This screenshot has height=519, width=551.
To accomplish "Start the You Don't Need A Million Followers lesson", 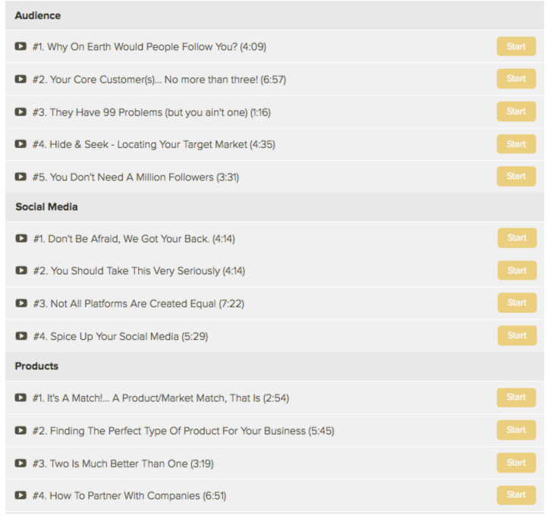I will (516, 176).
